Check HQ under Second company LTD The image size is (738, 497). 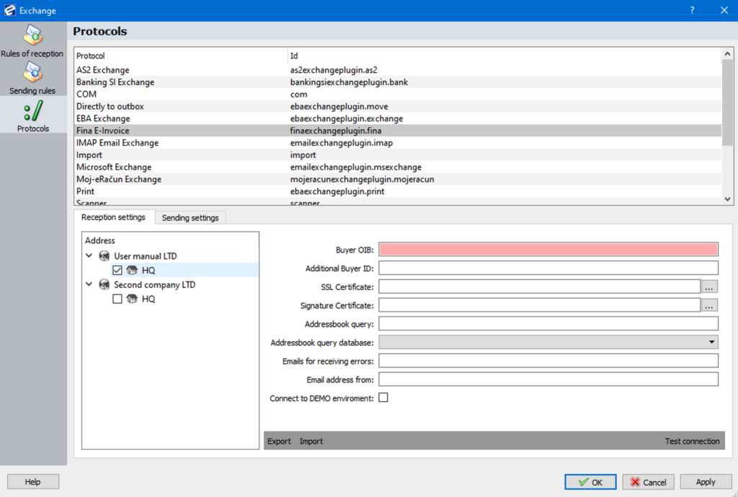(x=118, y=299)
